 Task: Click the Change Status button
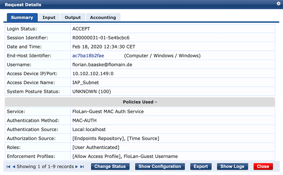[110, 166]
